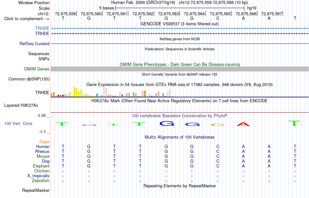Screen dimensions: 309x198
Task: Click the large blue G in PhyloP logo
Action: [x=167, y=123]
